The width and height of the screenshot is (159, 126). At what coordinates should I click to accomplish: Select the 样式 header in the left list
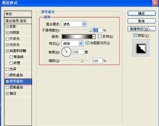[x=18, y=14]
